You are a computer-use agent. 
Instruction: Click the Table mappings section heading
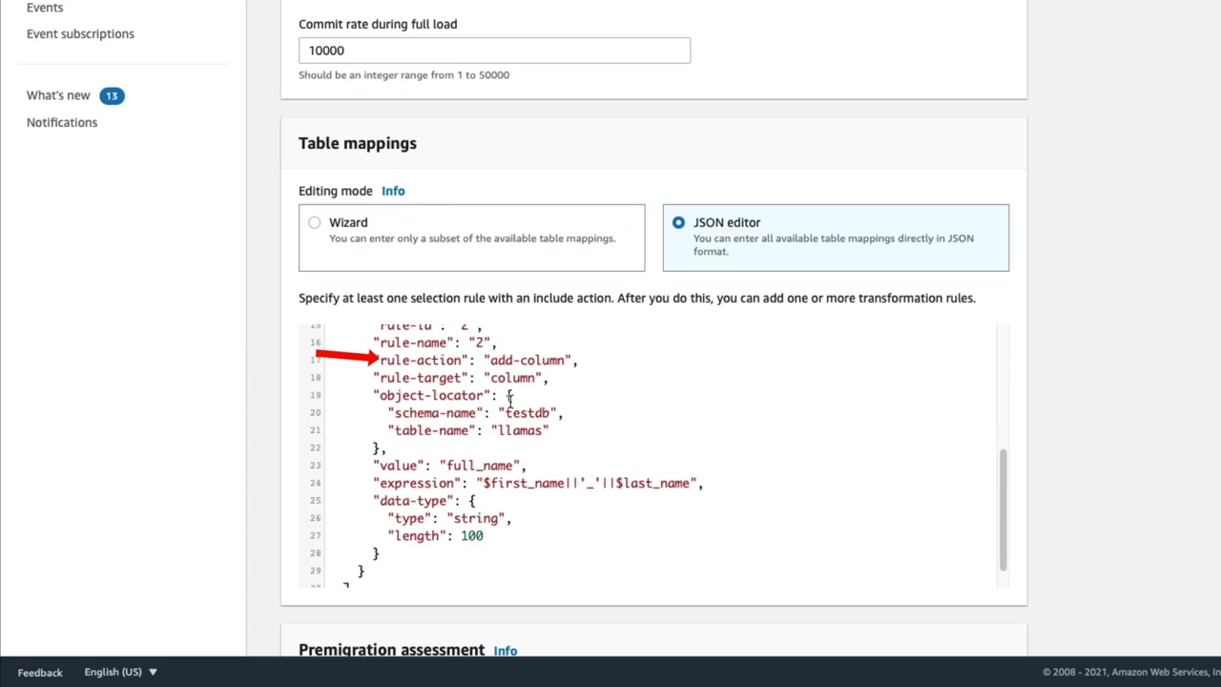[x=358, y=143]
